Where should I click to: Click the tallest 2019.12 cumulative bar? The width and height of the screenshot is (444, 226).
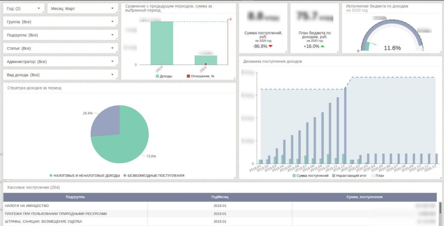[x=345, y=126]
